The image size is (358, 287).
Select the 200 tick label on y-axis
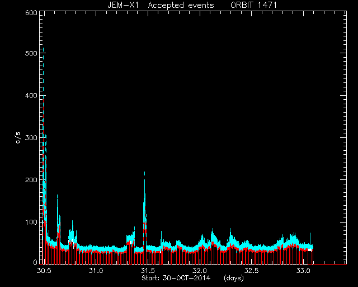pyautogui.click(x=31, y=180)
